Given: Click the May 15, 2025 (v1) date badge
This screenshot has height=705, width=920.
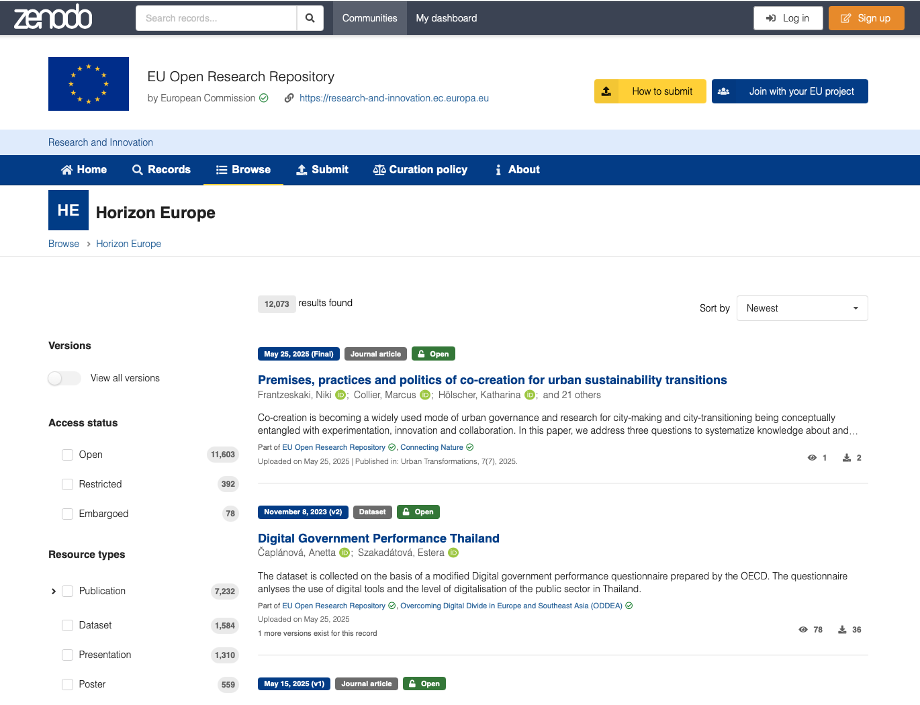Looking at the screenshot, I should point(294,684).
